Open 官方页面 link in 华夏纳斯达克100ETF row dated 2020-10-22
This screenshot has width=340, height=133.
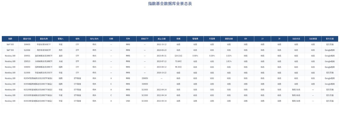330,73
